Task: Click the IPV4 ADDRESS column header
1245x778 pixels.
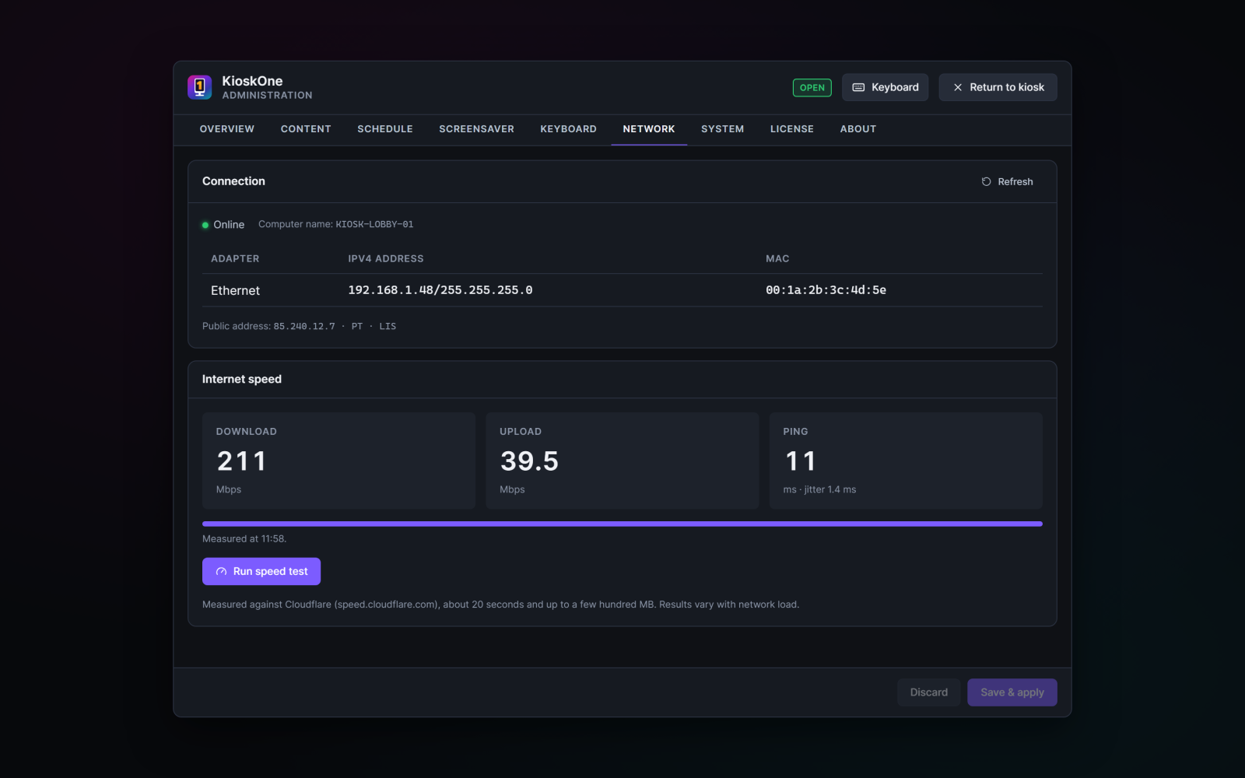Action: click(386, 258)
